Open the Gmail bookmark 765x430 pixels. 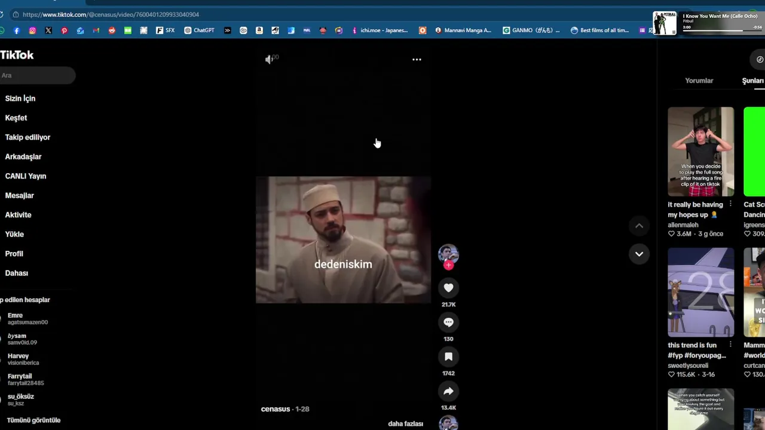click(96, 30)
